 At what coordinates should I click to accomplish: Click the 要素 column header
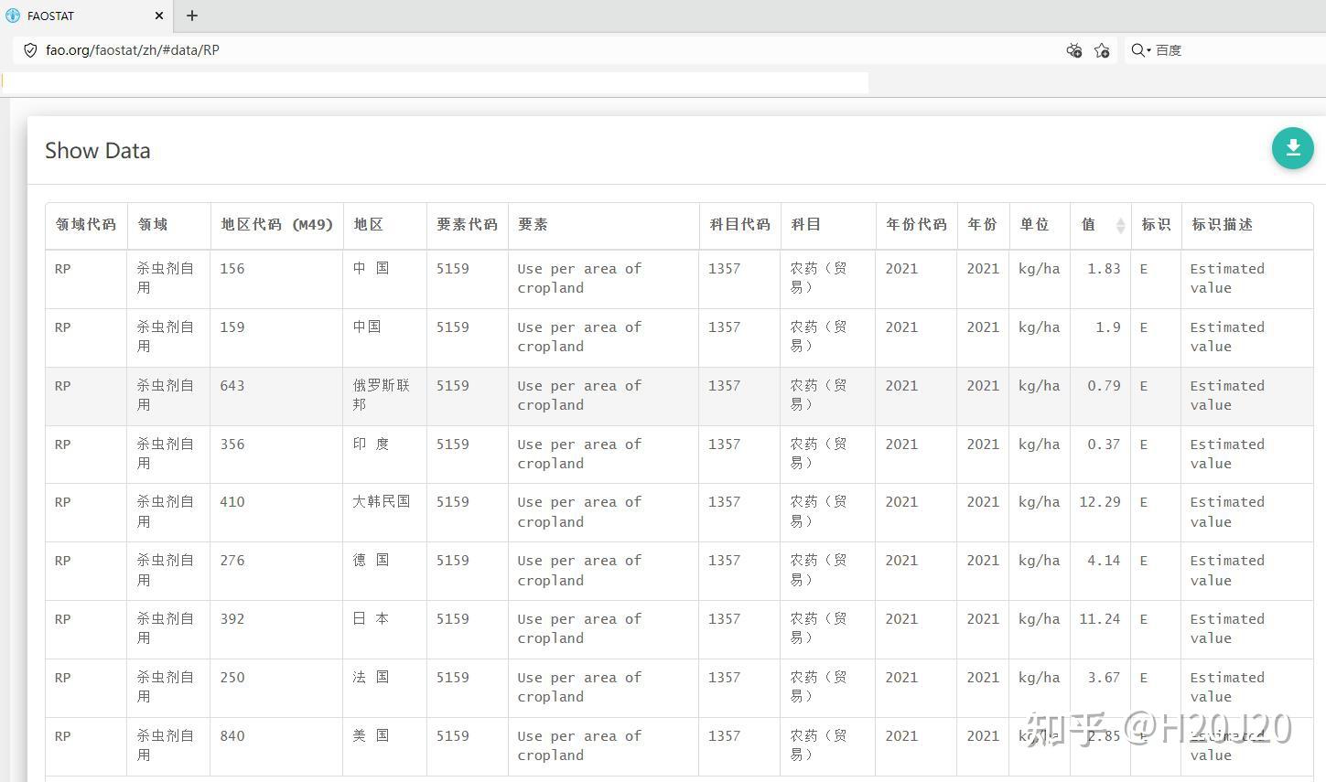tap(603, 225)
